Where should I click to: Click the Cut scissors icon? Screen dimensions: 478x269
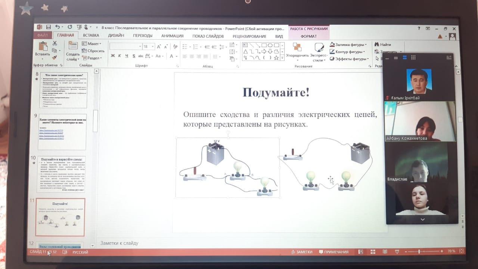[x=55, y=43]
